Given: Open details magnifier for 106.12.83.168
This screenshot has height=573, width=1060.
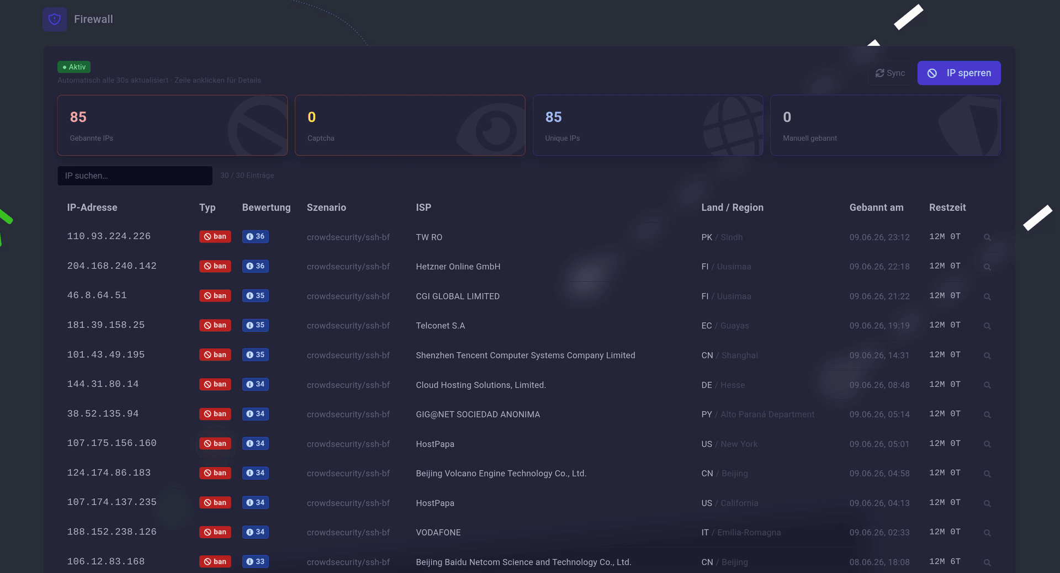Looking at the screenshot, I should [987, 563].
